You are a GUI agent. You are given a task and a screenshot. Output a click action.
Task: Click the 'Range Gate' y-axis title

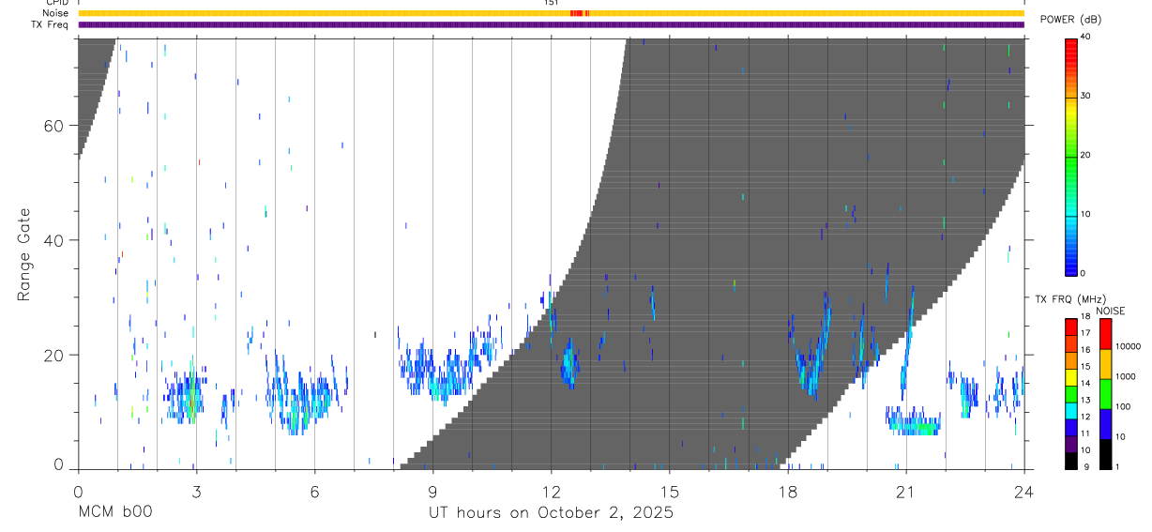tap(24, 255)
